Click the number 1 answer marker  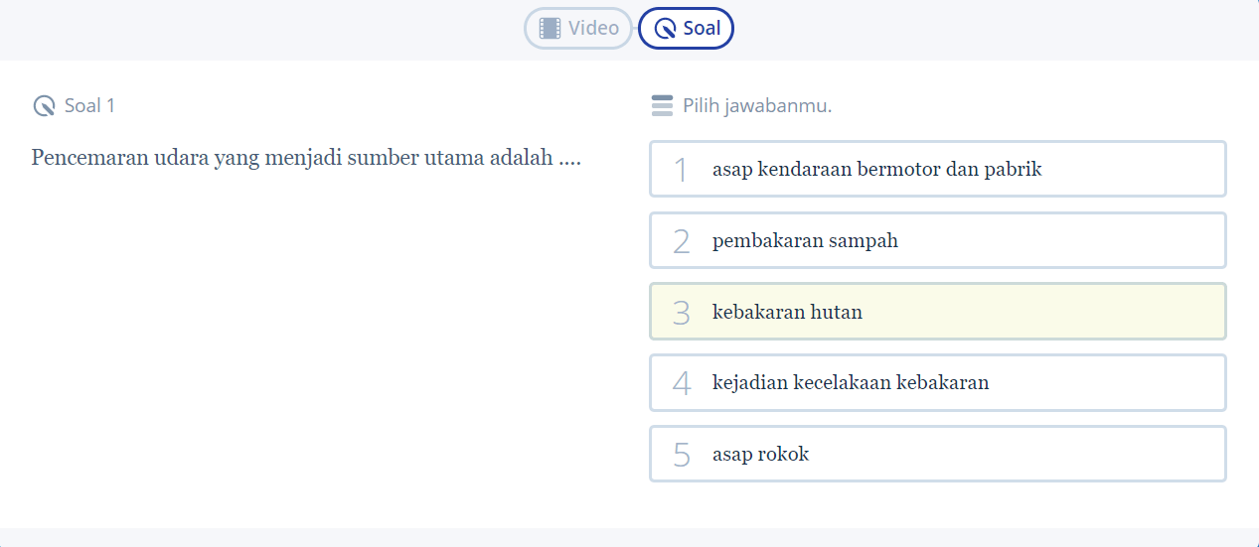681,170
